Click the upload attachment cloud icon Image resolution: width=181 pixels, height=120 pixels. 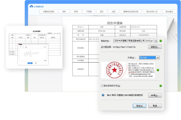32,6
